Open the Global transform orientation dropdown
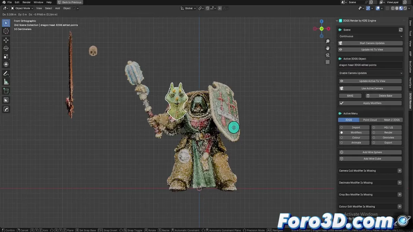 188,8
